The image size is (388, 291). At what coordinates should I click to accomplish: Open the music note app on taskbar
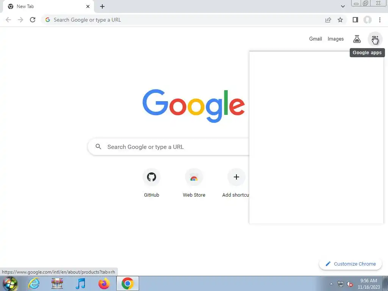point(81,283)
